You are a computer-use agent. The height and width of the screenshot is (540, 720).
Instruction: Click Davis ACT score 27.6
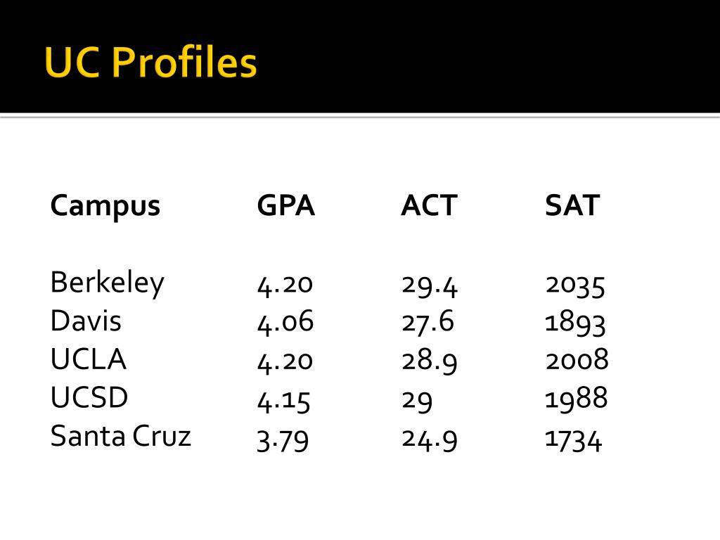(427, 323)
